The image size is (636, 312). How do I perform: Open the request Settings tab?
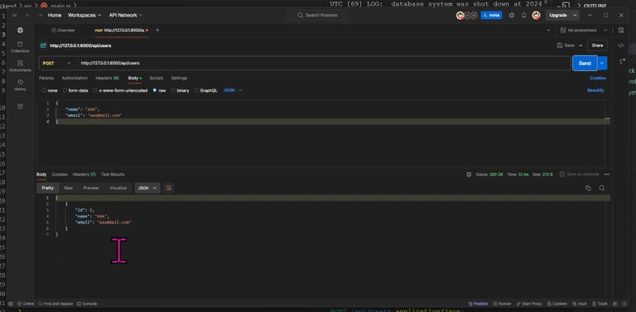(180, 78)
